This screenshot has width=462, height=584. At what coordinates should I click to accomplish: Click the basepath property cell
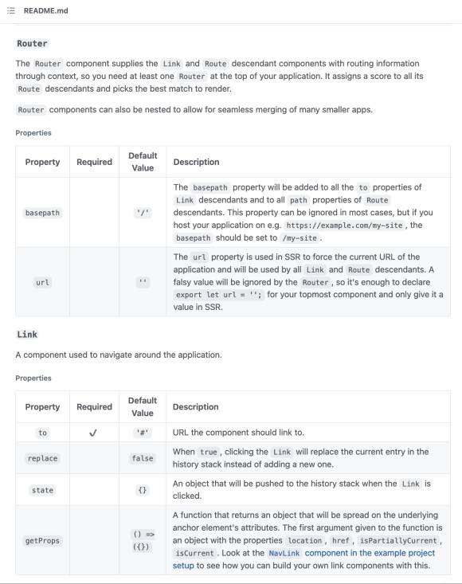tap(42, 213)
